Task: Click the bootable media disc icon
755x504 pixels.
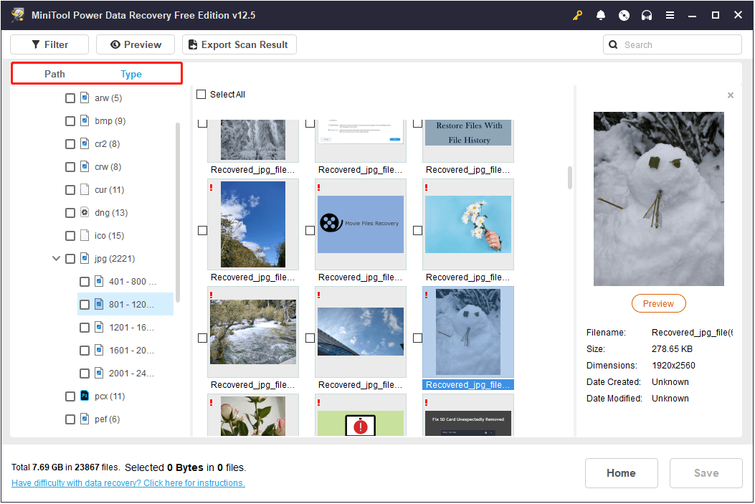Action: tap(624, 14)
